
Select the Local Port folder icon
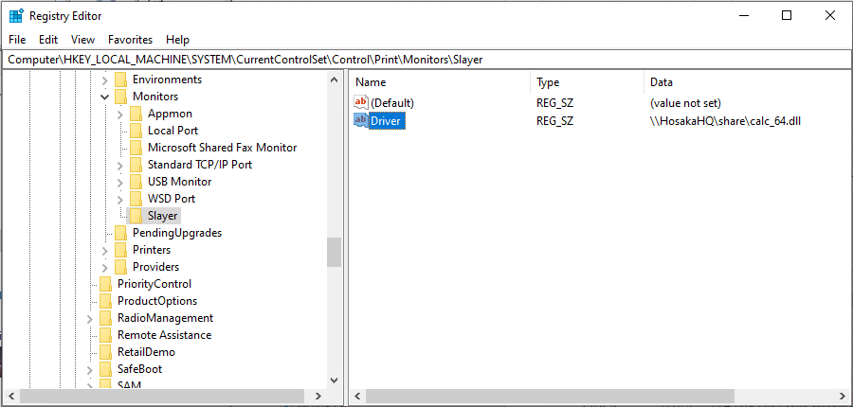coord(136,131)
